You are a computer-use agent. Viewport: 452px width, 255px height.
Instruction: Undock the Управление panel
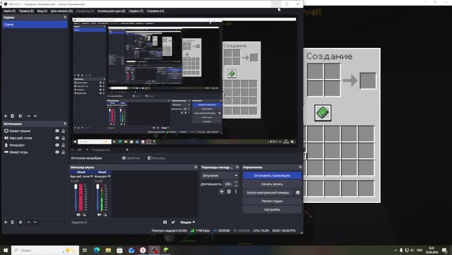pyautogui.click(x=300, y=167)
